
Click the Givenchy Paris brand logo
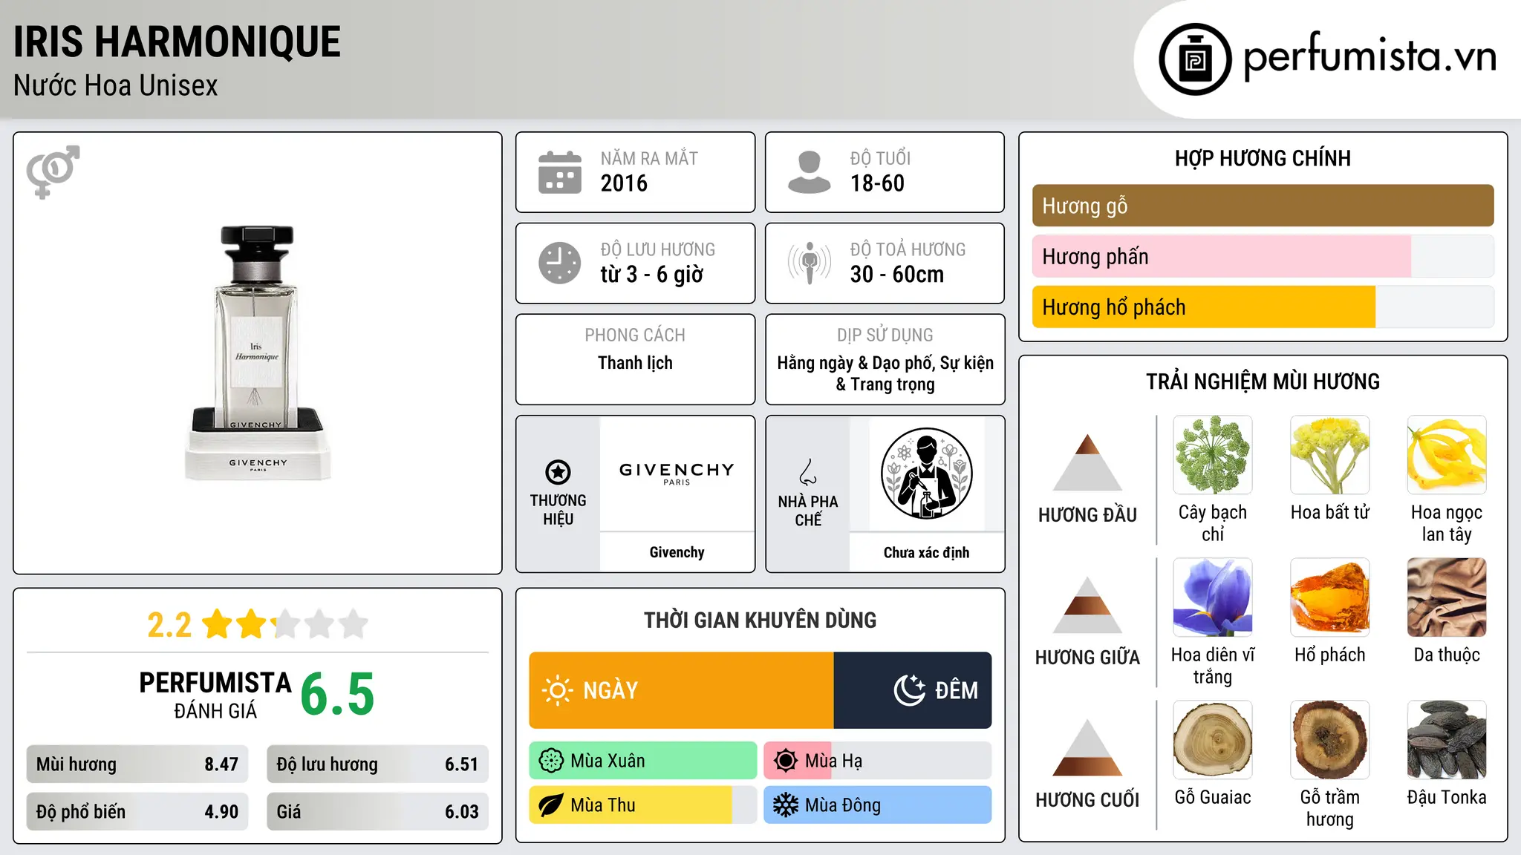677,474
